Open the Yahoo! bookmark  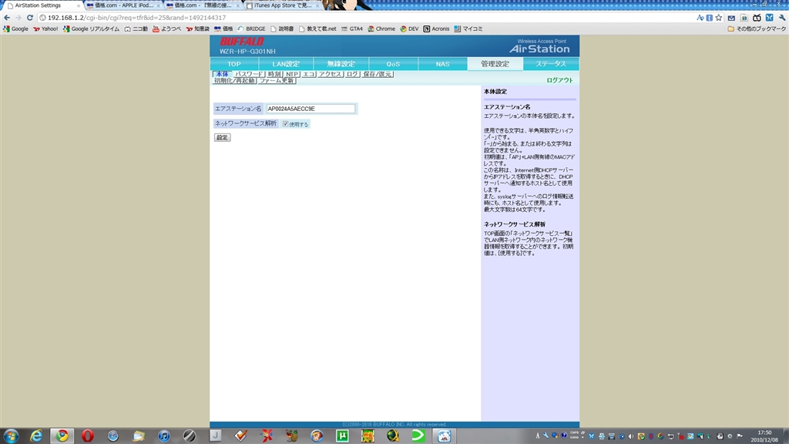[x=45, y=29]
